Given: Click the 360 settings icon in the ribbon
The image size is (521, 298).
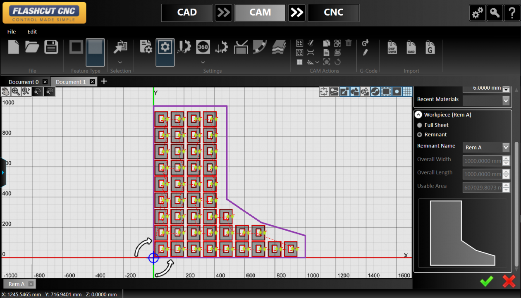Looking at the screenshot, I should pos(203,47).
